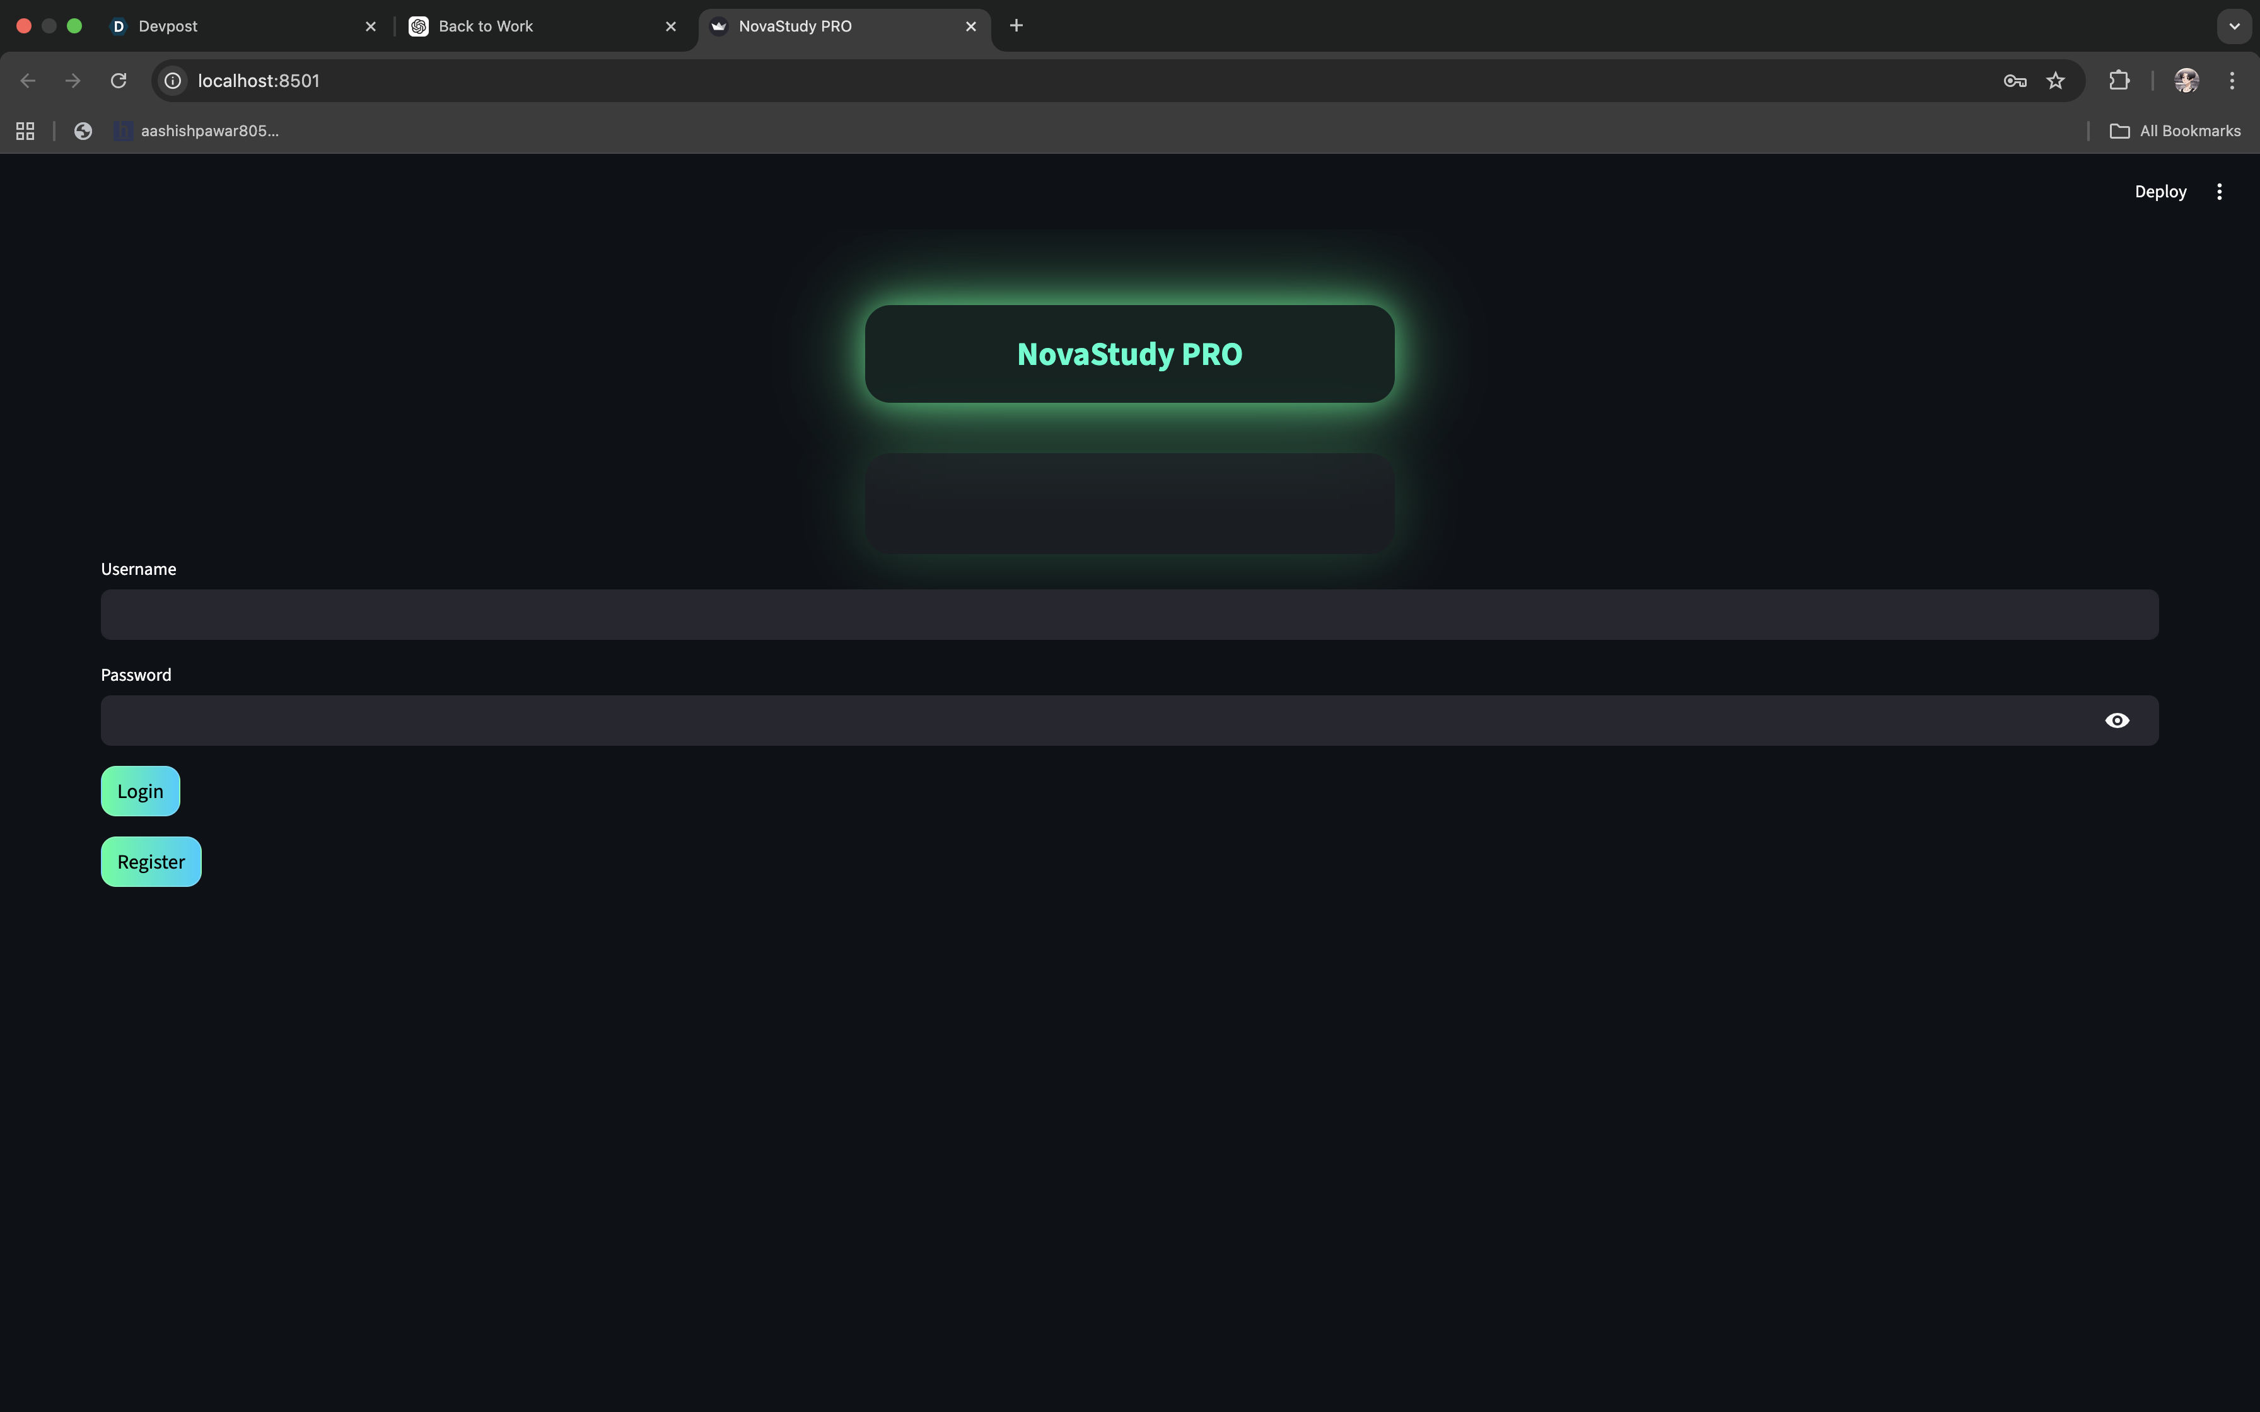View site information icon in address bar
This screenshot has height=1412, width=2260.
173,81
